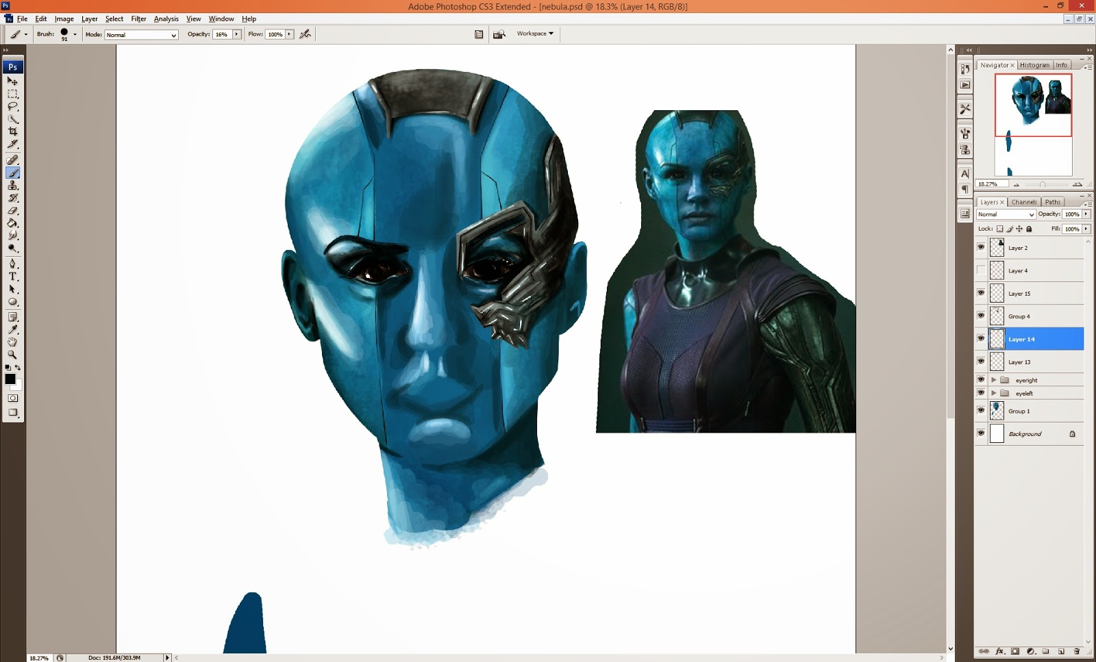The width and height of the screenshot is (1096, 662).
Task: Select the Lasso tool
Action: click(12, 106)
